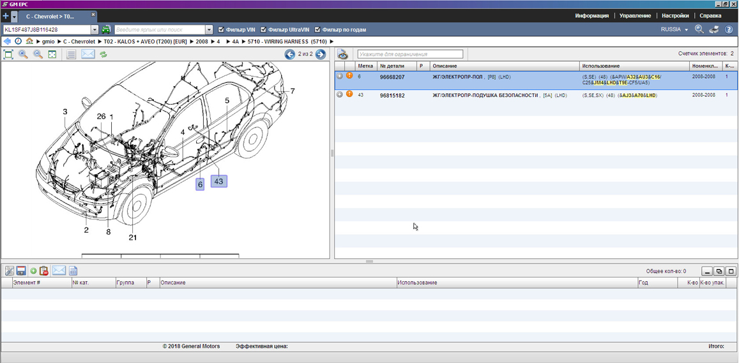The width and height of the screenshot is (739, 363).
Task: Expand the search field dropdown arrow
Action: (209, 30)
